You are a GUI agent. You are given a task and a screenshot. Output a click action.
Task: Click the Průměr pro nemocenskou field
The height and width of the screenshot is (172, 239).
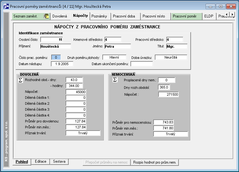(x=163, y=122)
